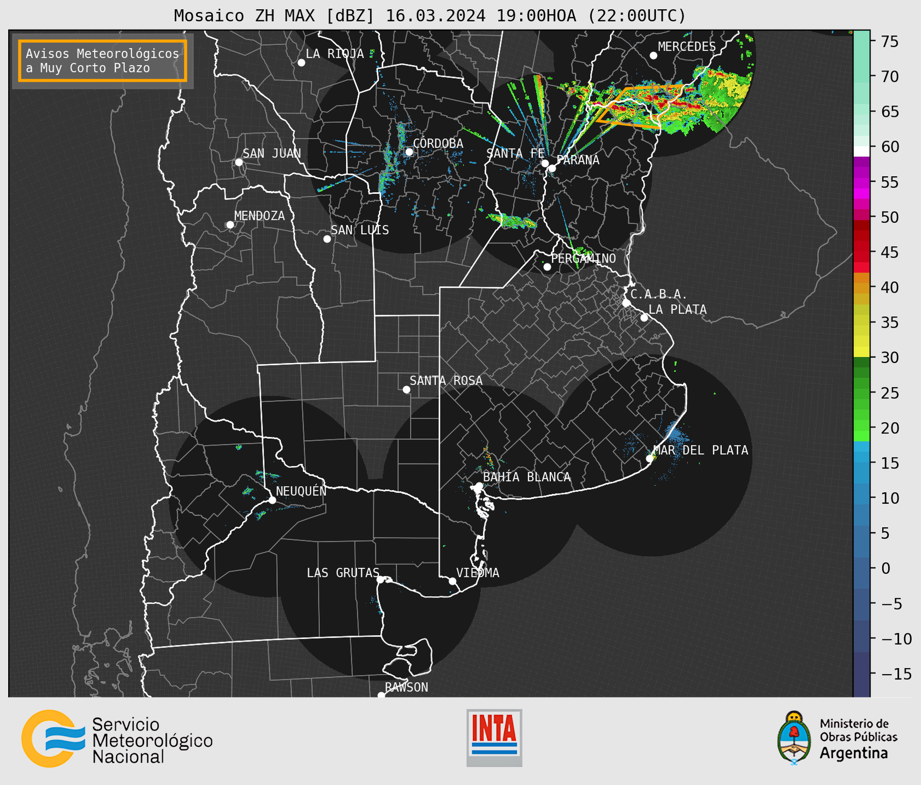Click the SANTA ROSA city marker dot
This screenshot has height=785, width=921.
point(406,389)
